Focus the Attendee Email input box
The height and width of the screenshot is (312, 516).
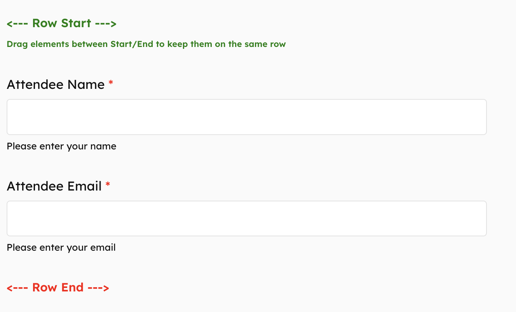[246, 218]
